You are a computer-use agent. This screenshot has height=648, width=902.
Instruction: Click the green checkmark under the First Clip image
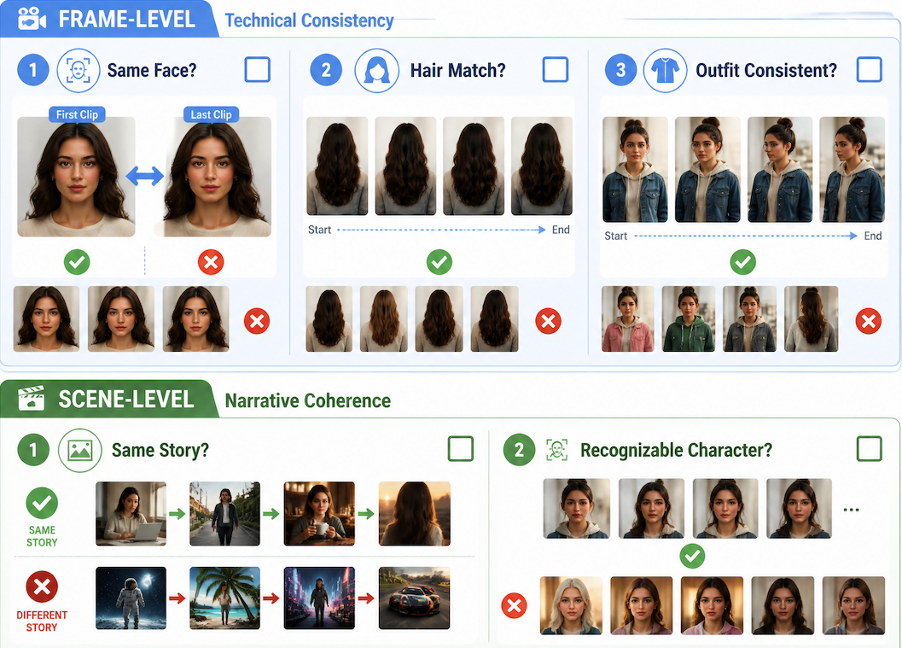77,262
